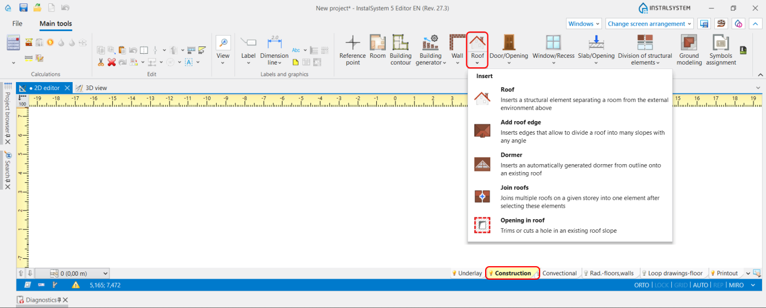
Task: Toggle AUTO mode in status bar
Action: pyautogui.click(x=701, y=285)
